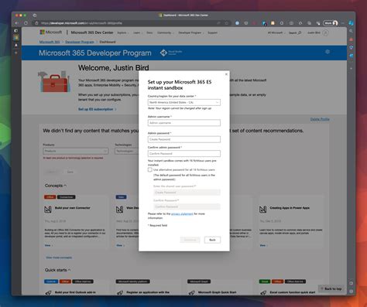Click the Visual Studio icon in banner
367x307 pixels.
(x=163, y=53)
